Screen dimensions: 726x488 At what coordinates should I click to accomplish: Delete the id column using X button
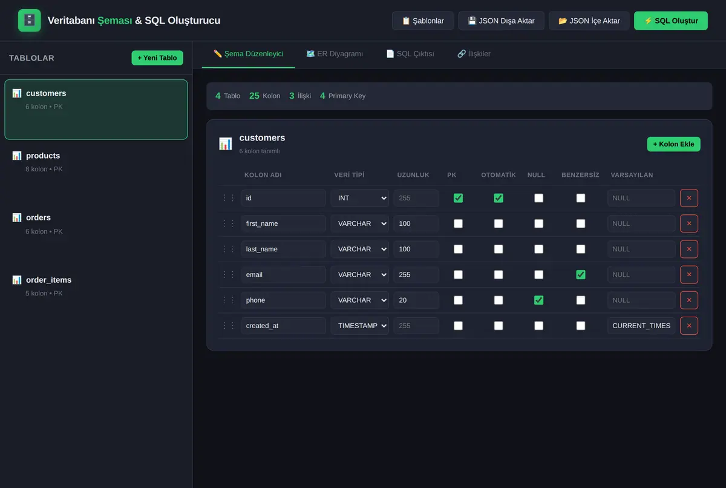click(x=689, y=198)
